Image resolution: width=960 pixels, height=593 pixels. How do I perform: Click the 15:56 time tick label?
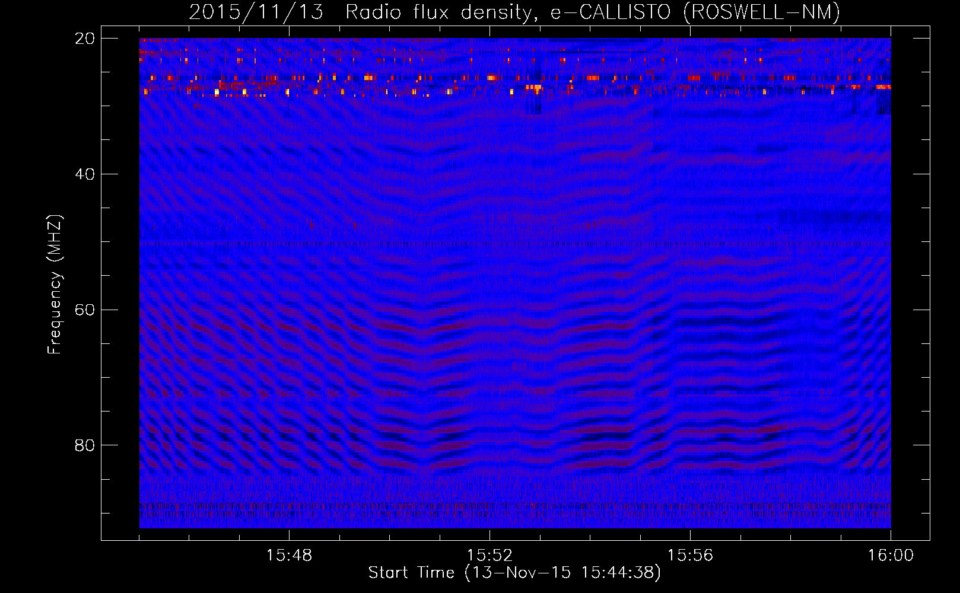click(690, 556)
